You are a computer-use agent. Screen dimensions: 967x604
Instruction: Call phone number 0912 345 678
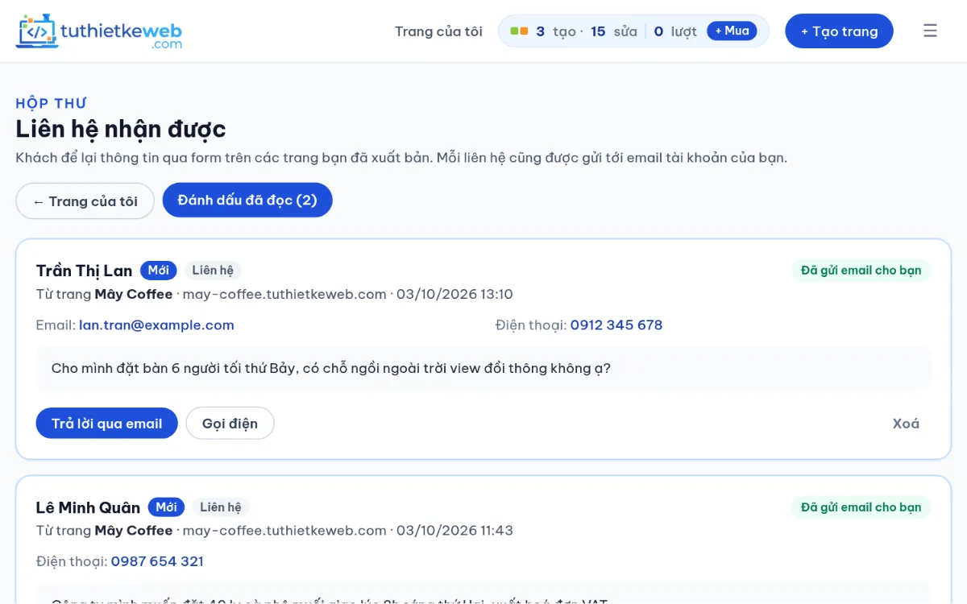tap(616, 325)
